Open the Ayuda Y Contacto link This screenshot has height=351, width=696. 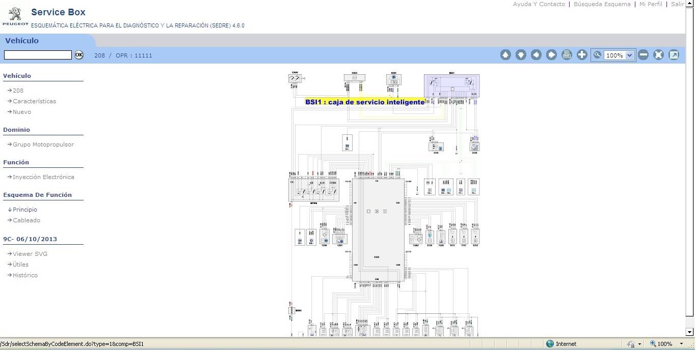pyautogui.click(x=539, y=4)
